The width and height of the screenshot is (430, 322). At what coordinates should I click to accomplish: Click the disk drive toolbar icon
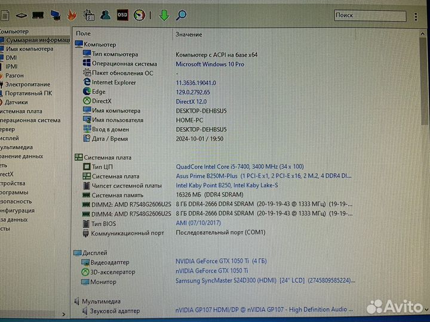click(21, 16)
